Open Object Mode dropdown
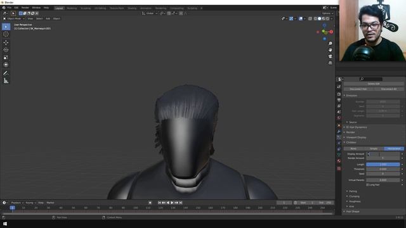The height and width of the screenshot is (228, 406). pyautogui.click(x=14, y=18)
